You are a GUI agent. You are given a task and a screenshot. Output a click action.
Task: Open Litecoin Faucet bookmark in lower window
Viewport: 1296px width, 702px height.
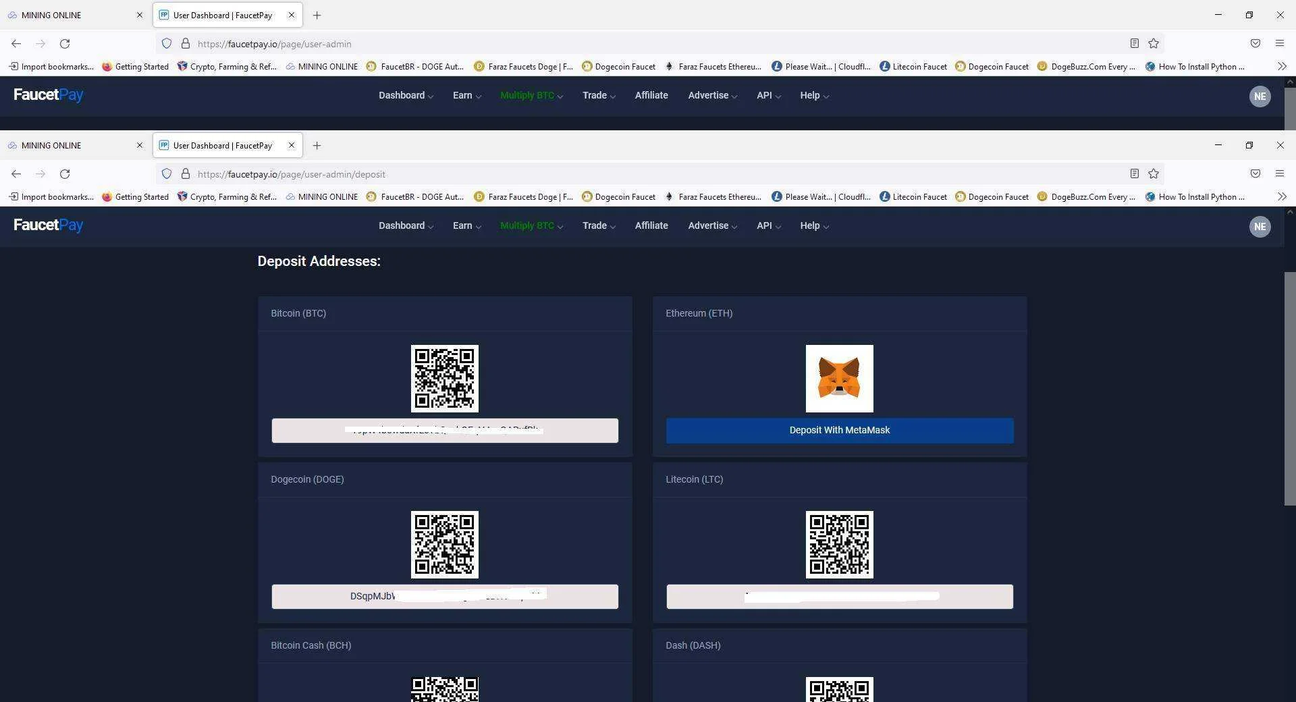[x=913, y=196]
